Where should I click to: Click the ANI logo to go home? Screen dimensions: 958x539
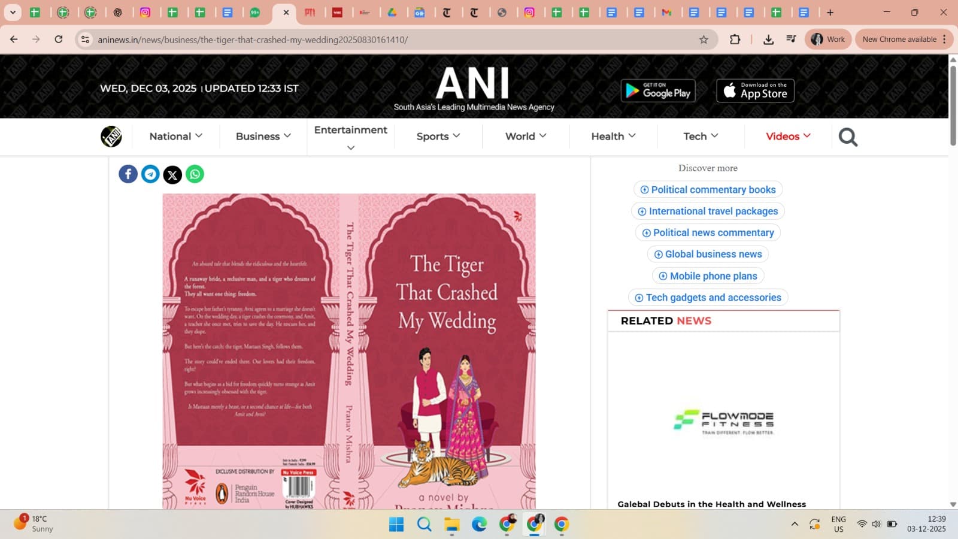pyautogui.click(x=111, y=137)
